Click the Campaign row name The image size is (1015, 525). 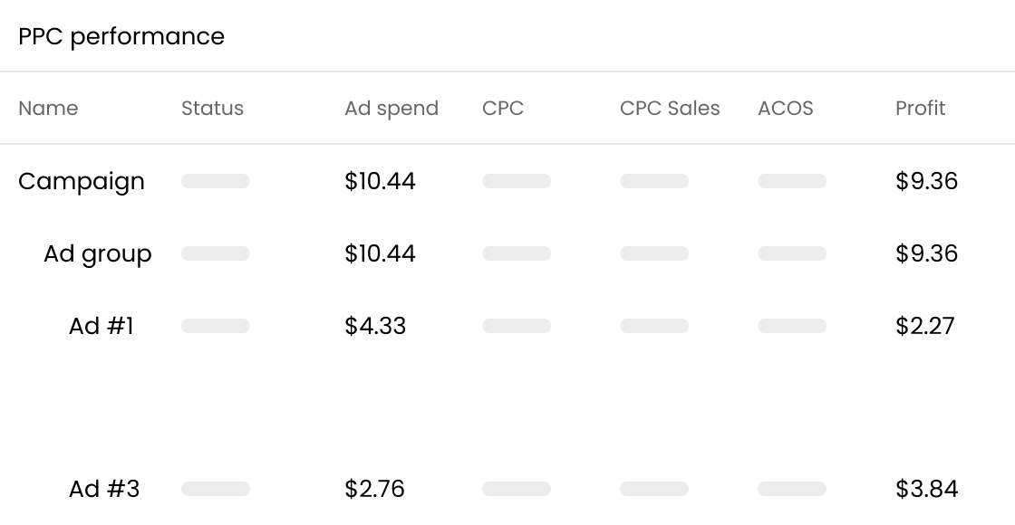click(x=82, y=181)
